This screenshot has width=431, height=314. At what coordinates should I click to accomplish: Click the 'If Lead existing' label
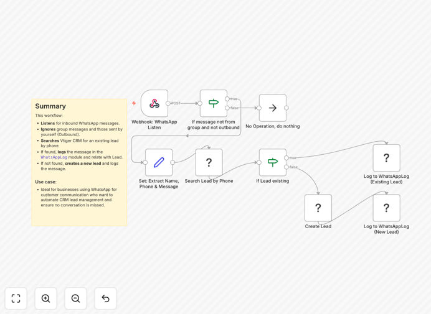pos(273,181)
